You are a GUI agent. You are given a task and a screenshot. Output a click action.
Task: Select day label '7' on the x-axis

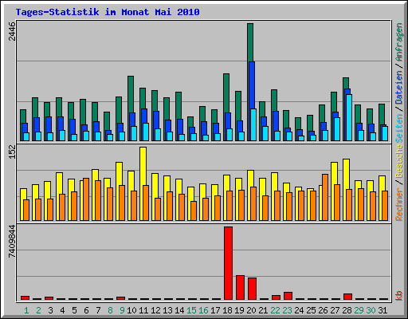(x=98, y=310)
